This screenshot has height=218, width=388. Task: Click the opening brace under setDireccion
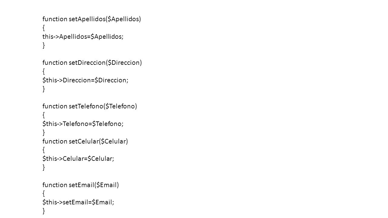(x=44, y=72)
